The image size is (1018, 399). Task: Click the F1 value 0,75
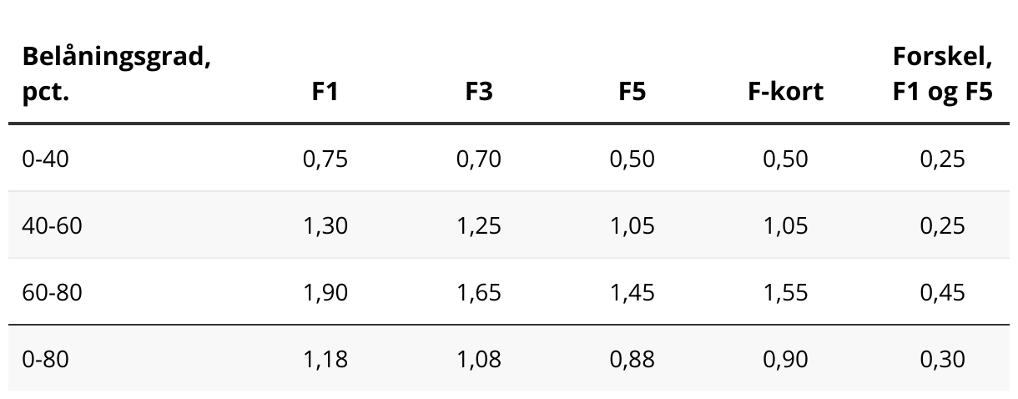coord(325,159)
